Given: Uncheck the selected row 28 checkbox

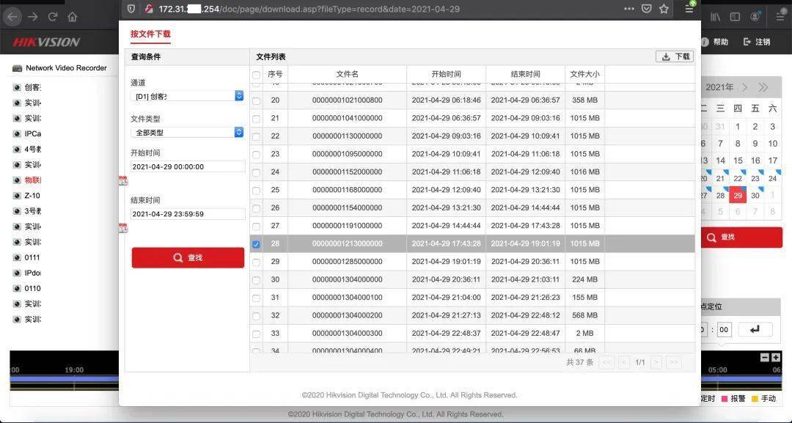Looking at the screenshot, I should click(x=256, y=244).
